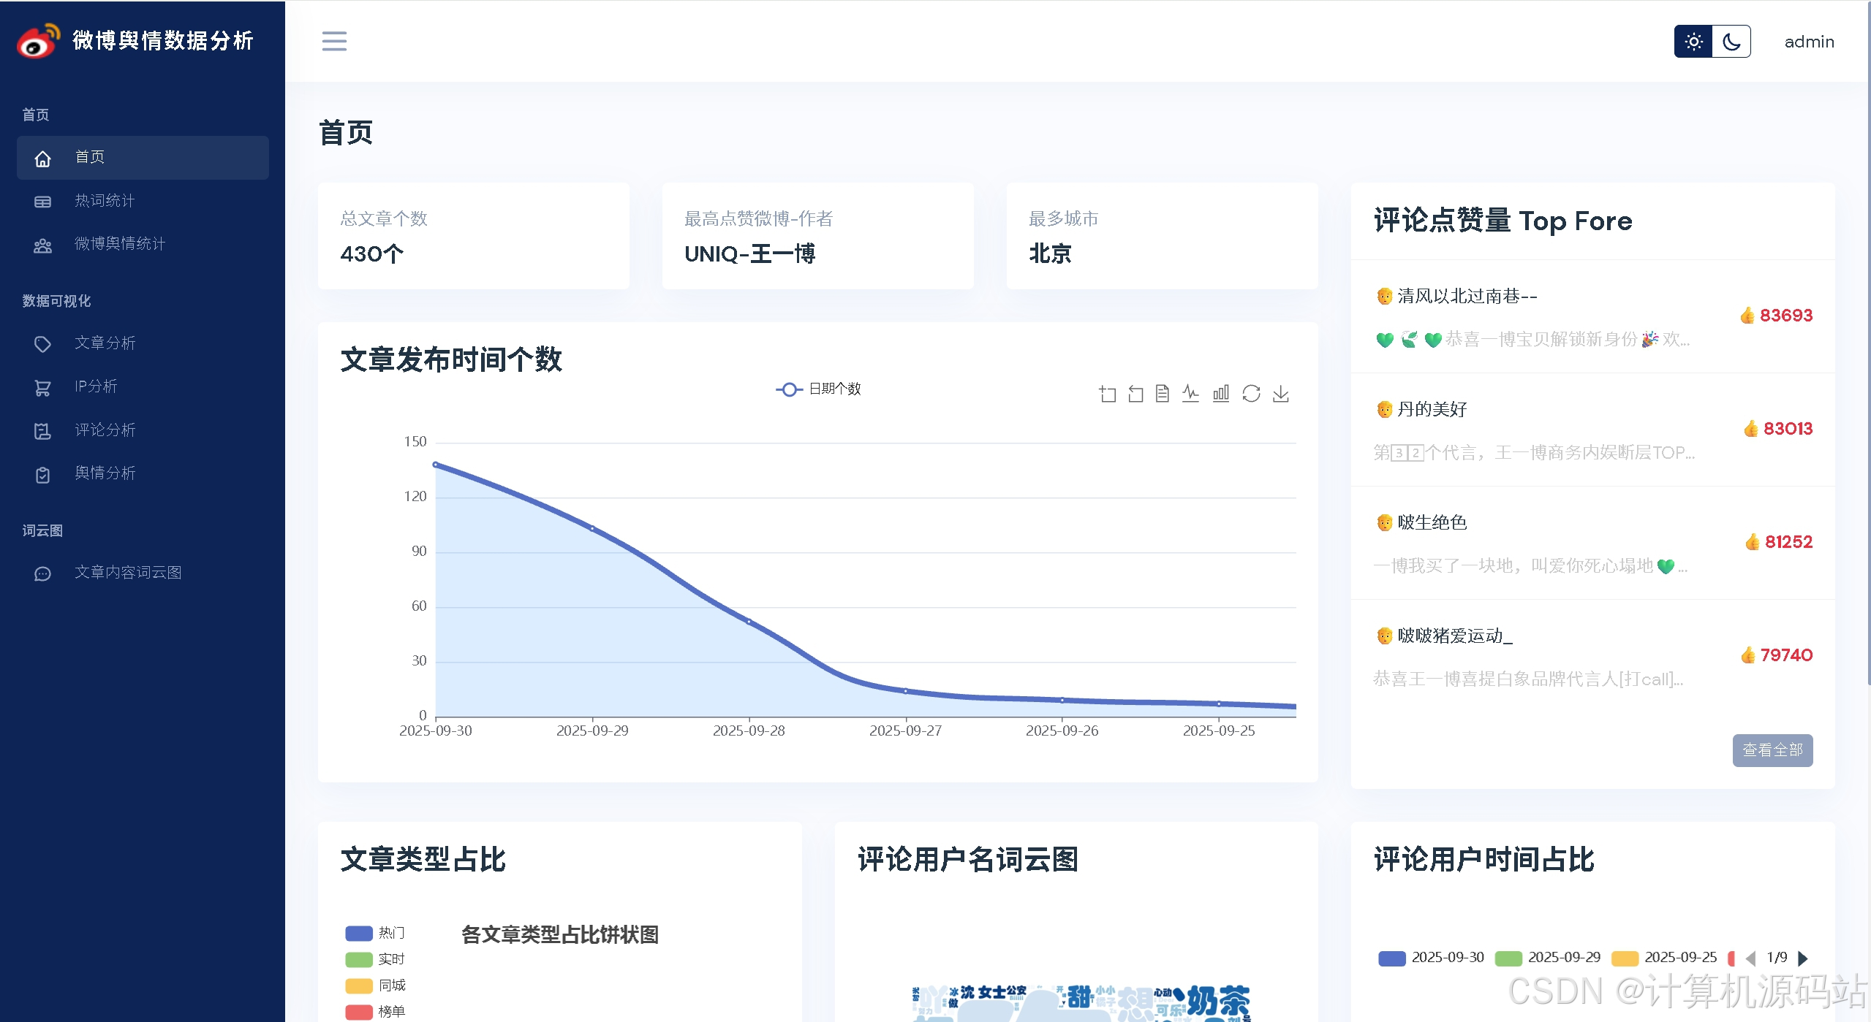The image size is (1871, 1022).
Task: Go to previous legend page arrow
Action: 1750,958
